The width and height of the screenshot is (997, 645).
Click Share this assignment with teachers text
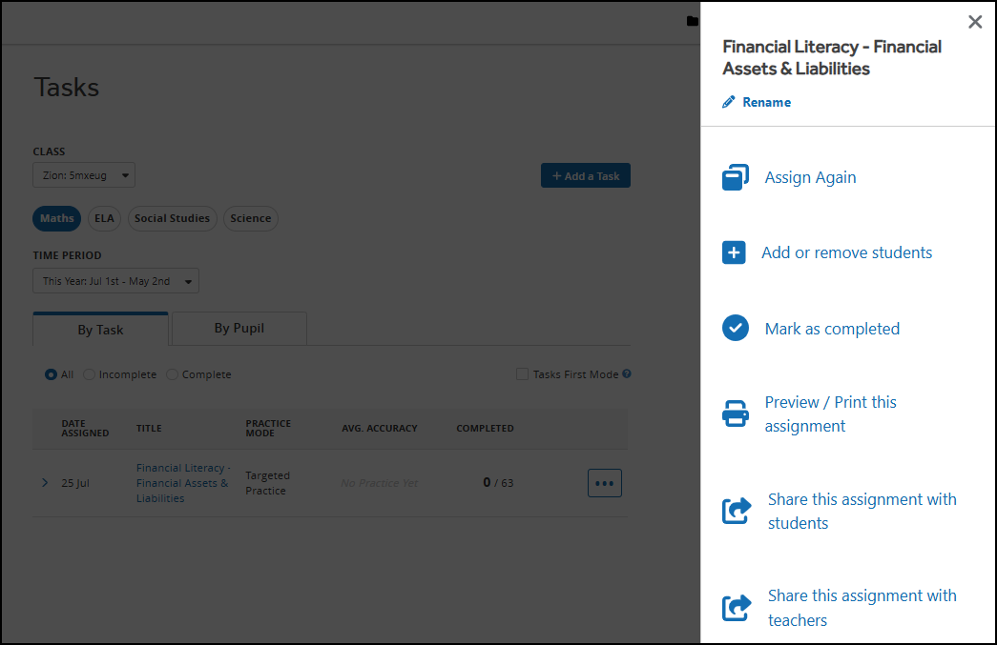click(862, 608)
